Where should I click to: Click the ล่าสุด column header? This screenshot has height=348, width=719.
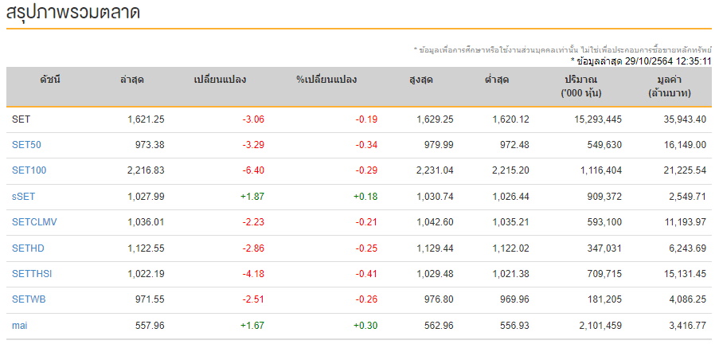[132, 80]
